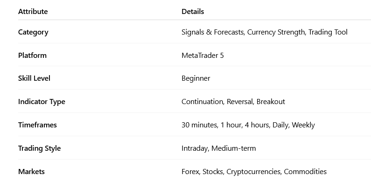Screen dimensions: 371x189
Task: Click "Signals & Forecasts" in Category details
Action: 212,32
